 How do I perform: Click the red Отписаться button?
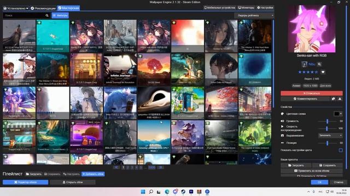311,93
